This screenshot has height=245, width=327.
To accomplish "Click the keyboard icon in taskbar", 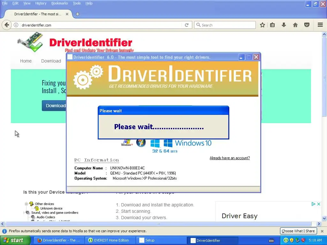I will pyautogui.click(x=271, y=241).
